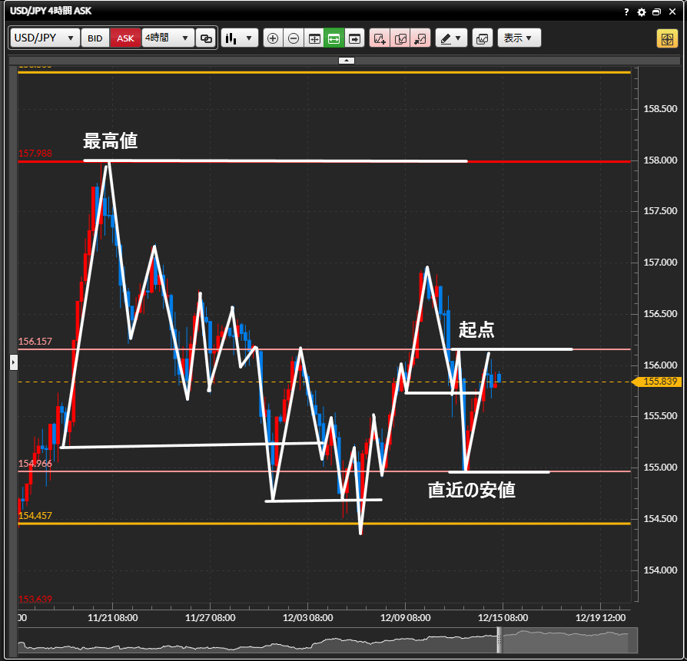Click the scroll-to-latest arrow icon
Screen dimensions: 687x661
(x=354, y=38)
